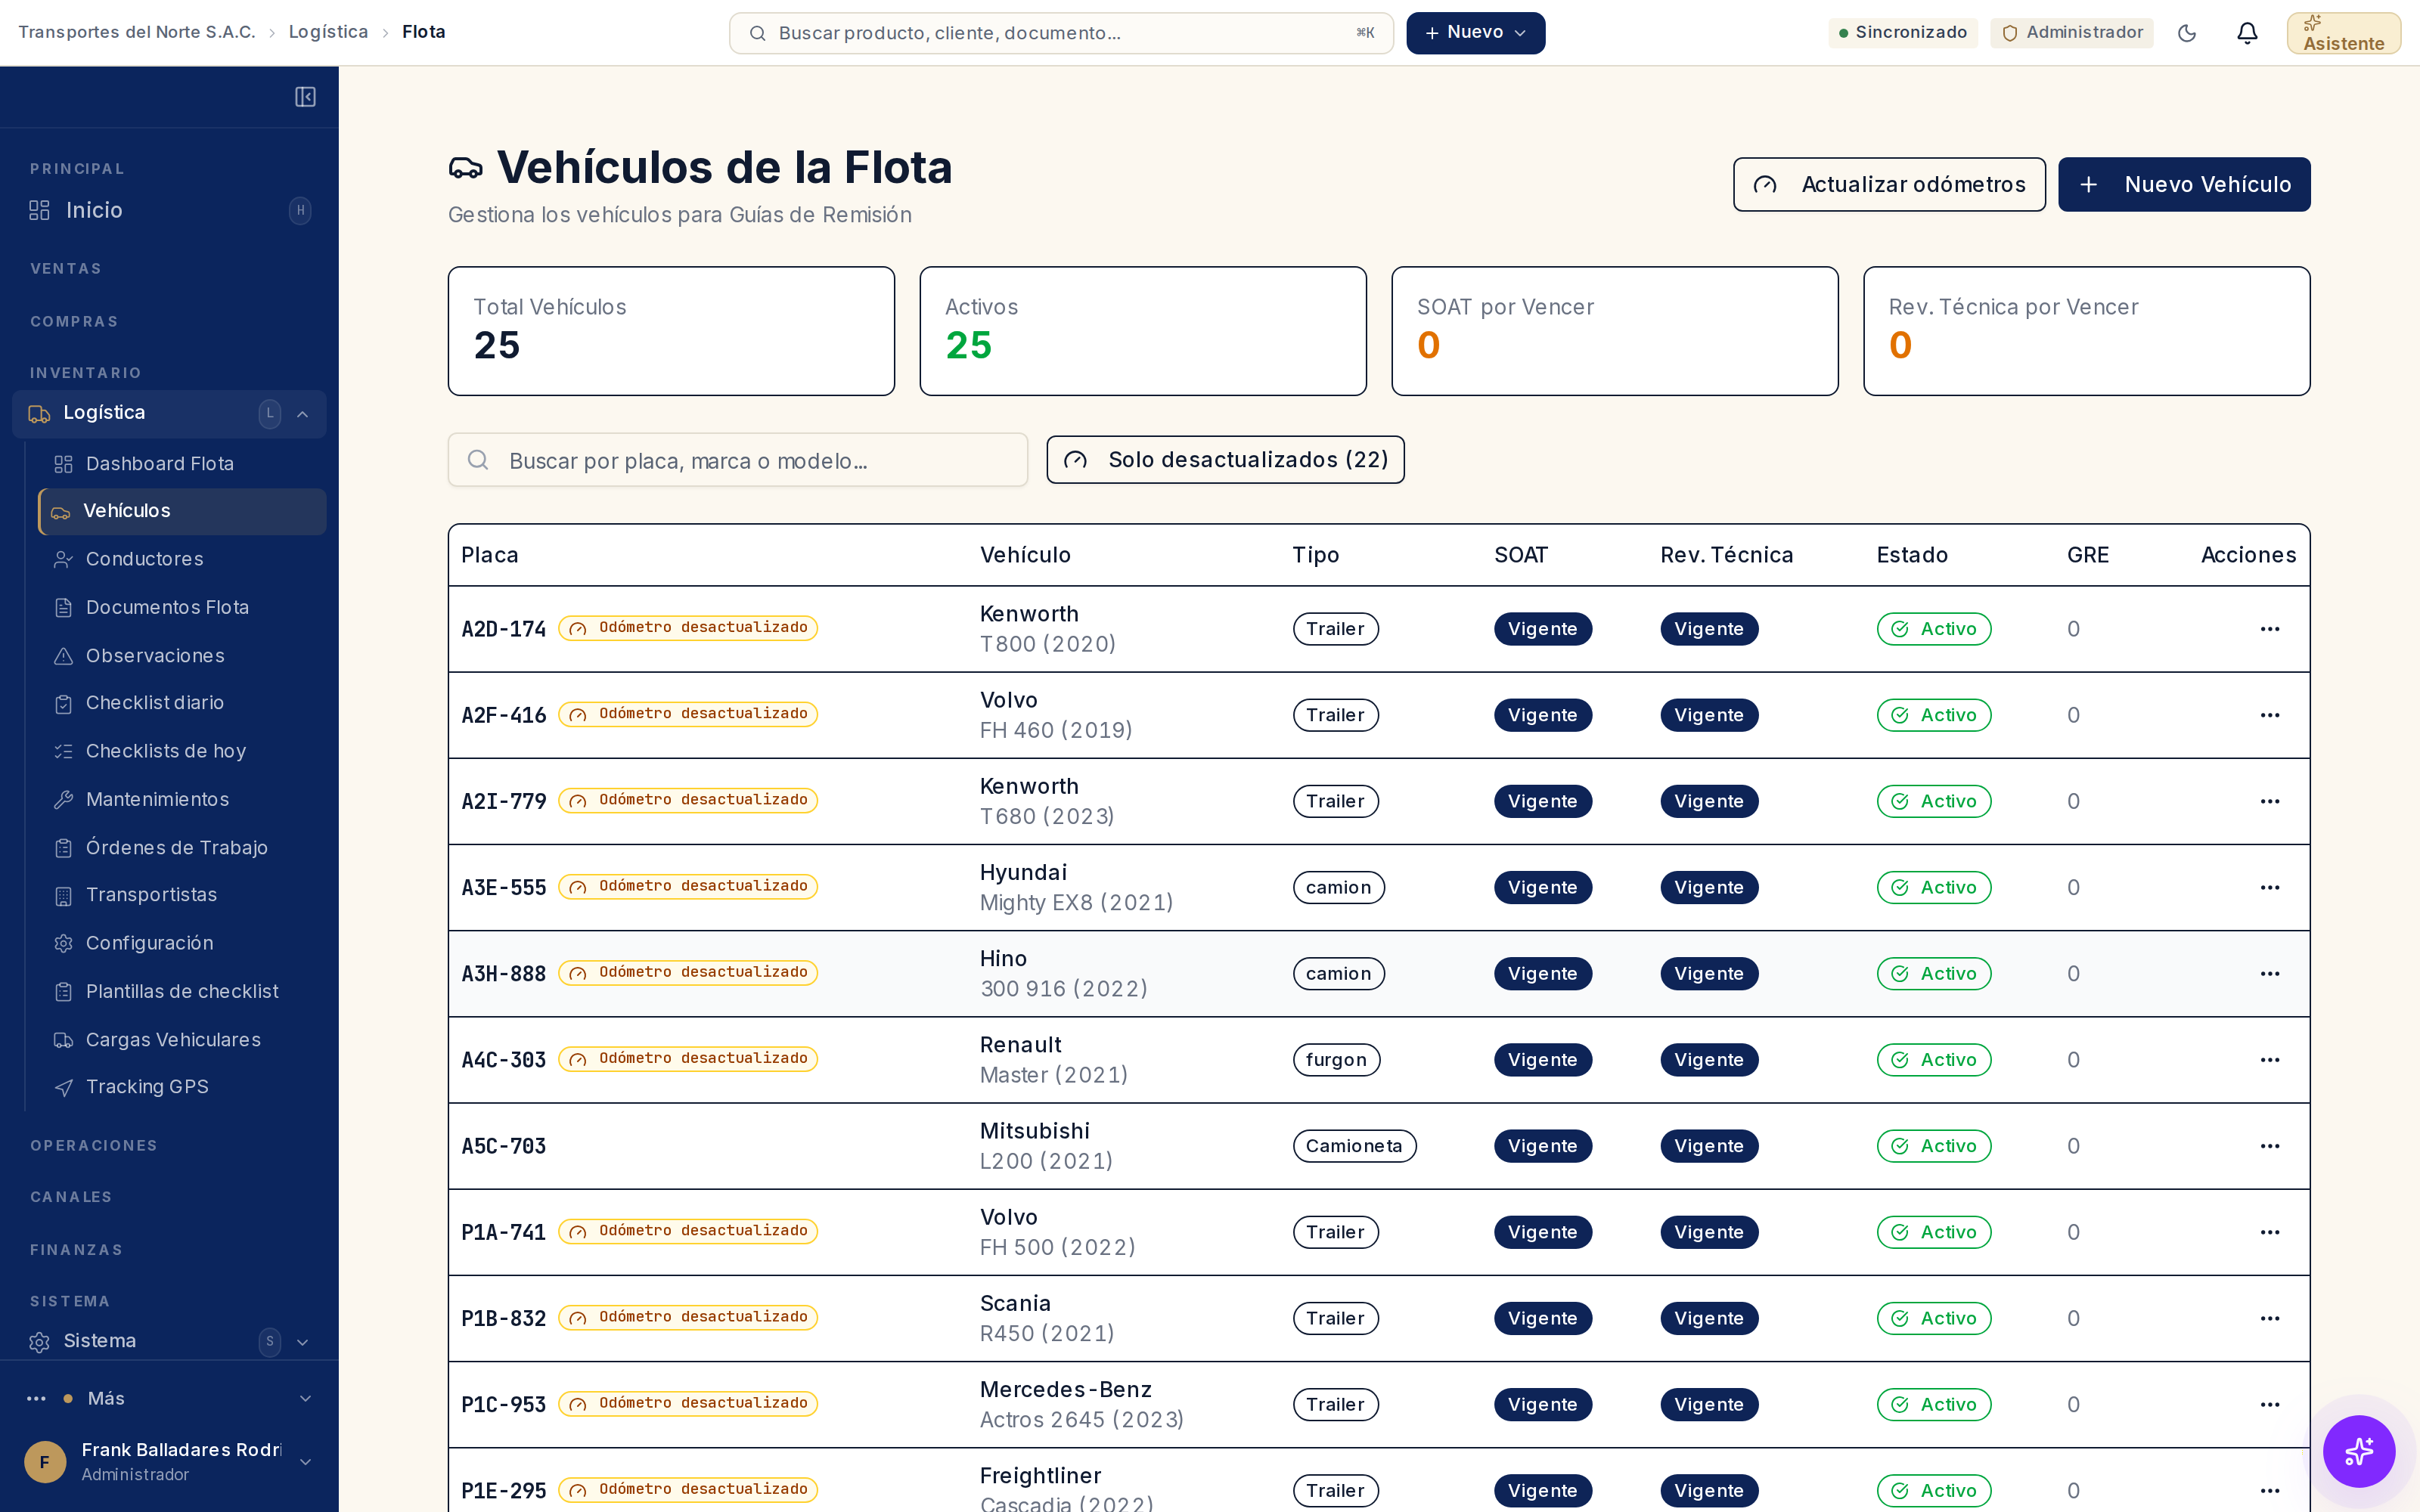The height and width of the screenshot is (1512, 2420).
Task: Click Camioneta type tag for Mitsubishi
Action: (1354, 1146)
